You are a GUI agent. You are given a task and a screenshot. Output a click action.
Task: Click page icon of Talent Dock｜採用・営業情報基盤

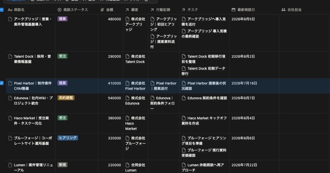pyautogui.click(x=10, y=56)
